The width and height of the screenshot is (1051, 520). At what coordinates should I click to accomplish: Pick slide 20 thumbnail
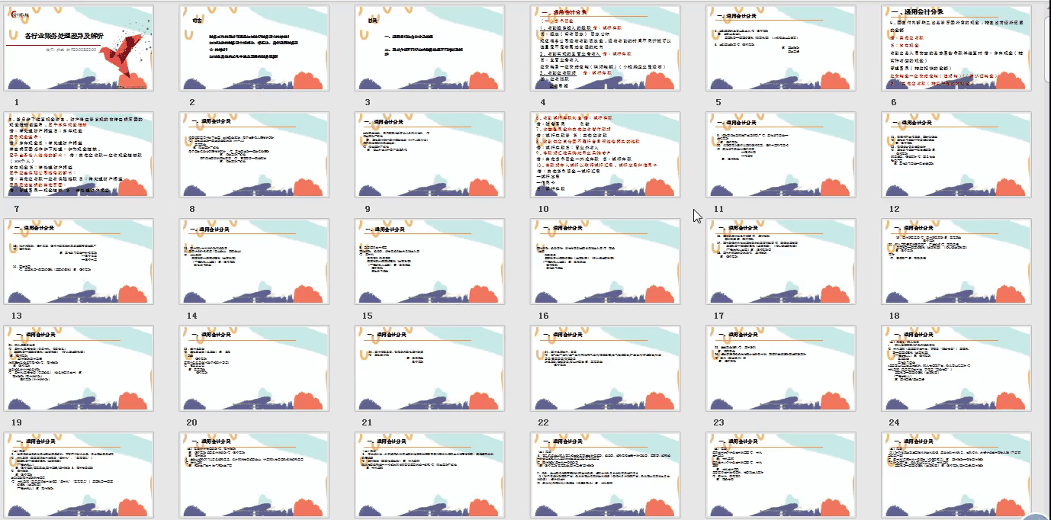click(x=255, y=368)
